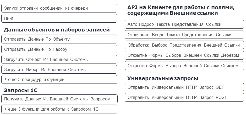Click "Отправить Данные По Объекту"
Image resolution: width=246 pixels, height=115 pixels.
click(59, 39)
